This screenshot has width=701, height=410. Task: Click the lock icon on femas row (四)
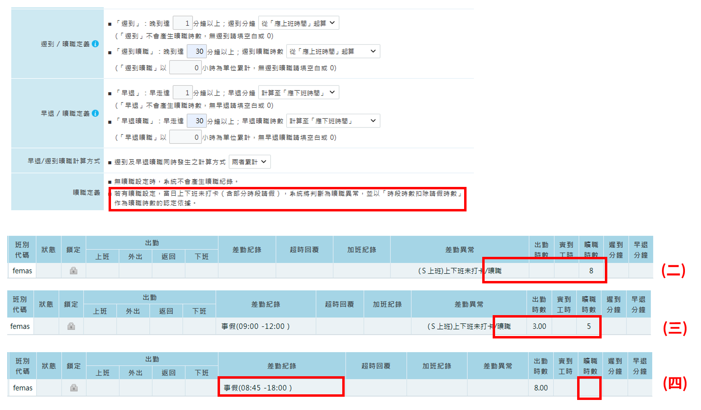74,388
